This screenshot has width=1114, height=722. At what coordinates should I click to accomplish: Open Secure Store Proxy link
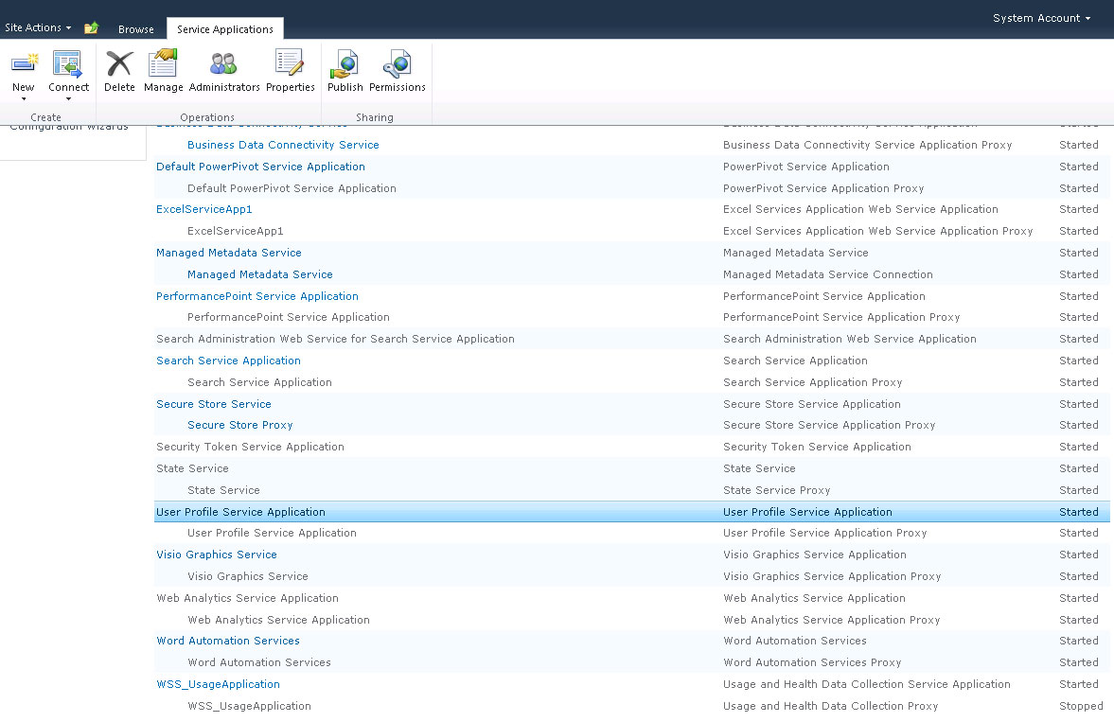point(240,425)
